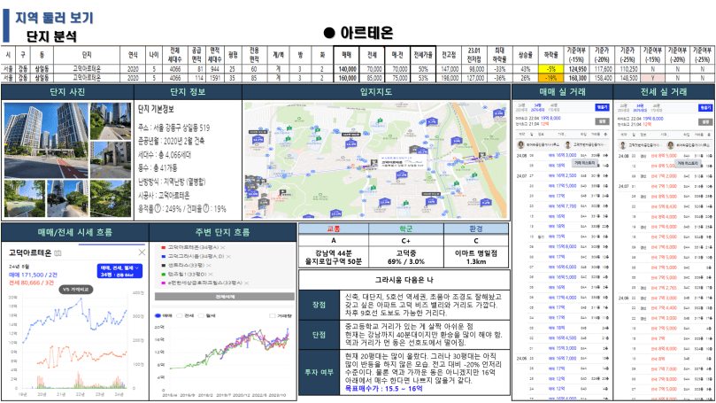This screenshot has width=716, height=403.
Task: Click the map icon beside 고덕아르테온 title
Action: (x=58, y=252)
